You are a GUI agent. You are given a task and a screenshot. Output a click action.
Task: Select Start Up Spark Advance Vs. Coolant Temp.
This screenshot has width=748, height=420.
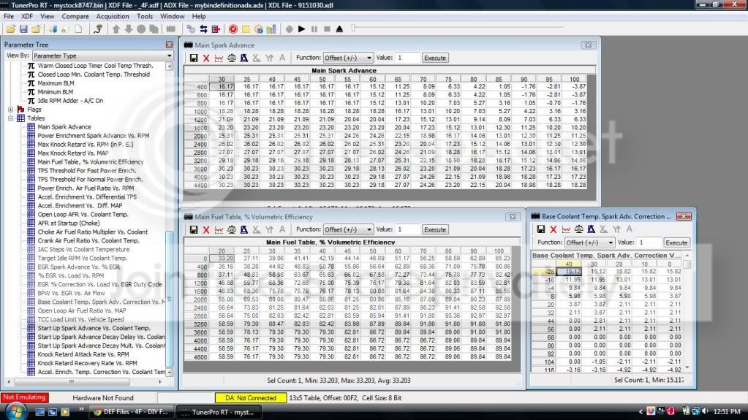[x=94, y=328]
